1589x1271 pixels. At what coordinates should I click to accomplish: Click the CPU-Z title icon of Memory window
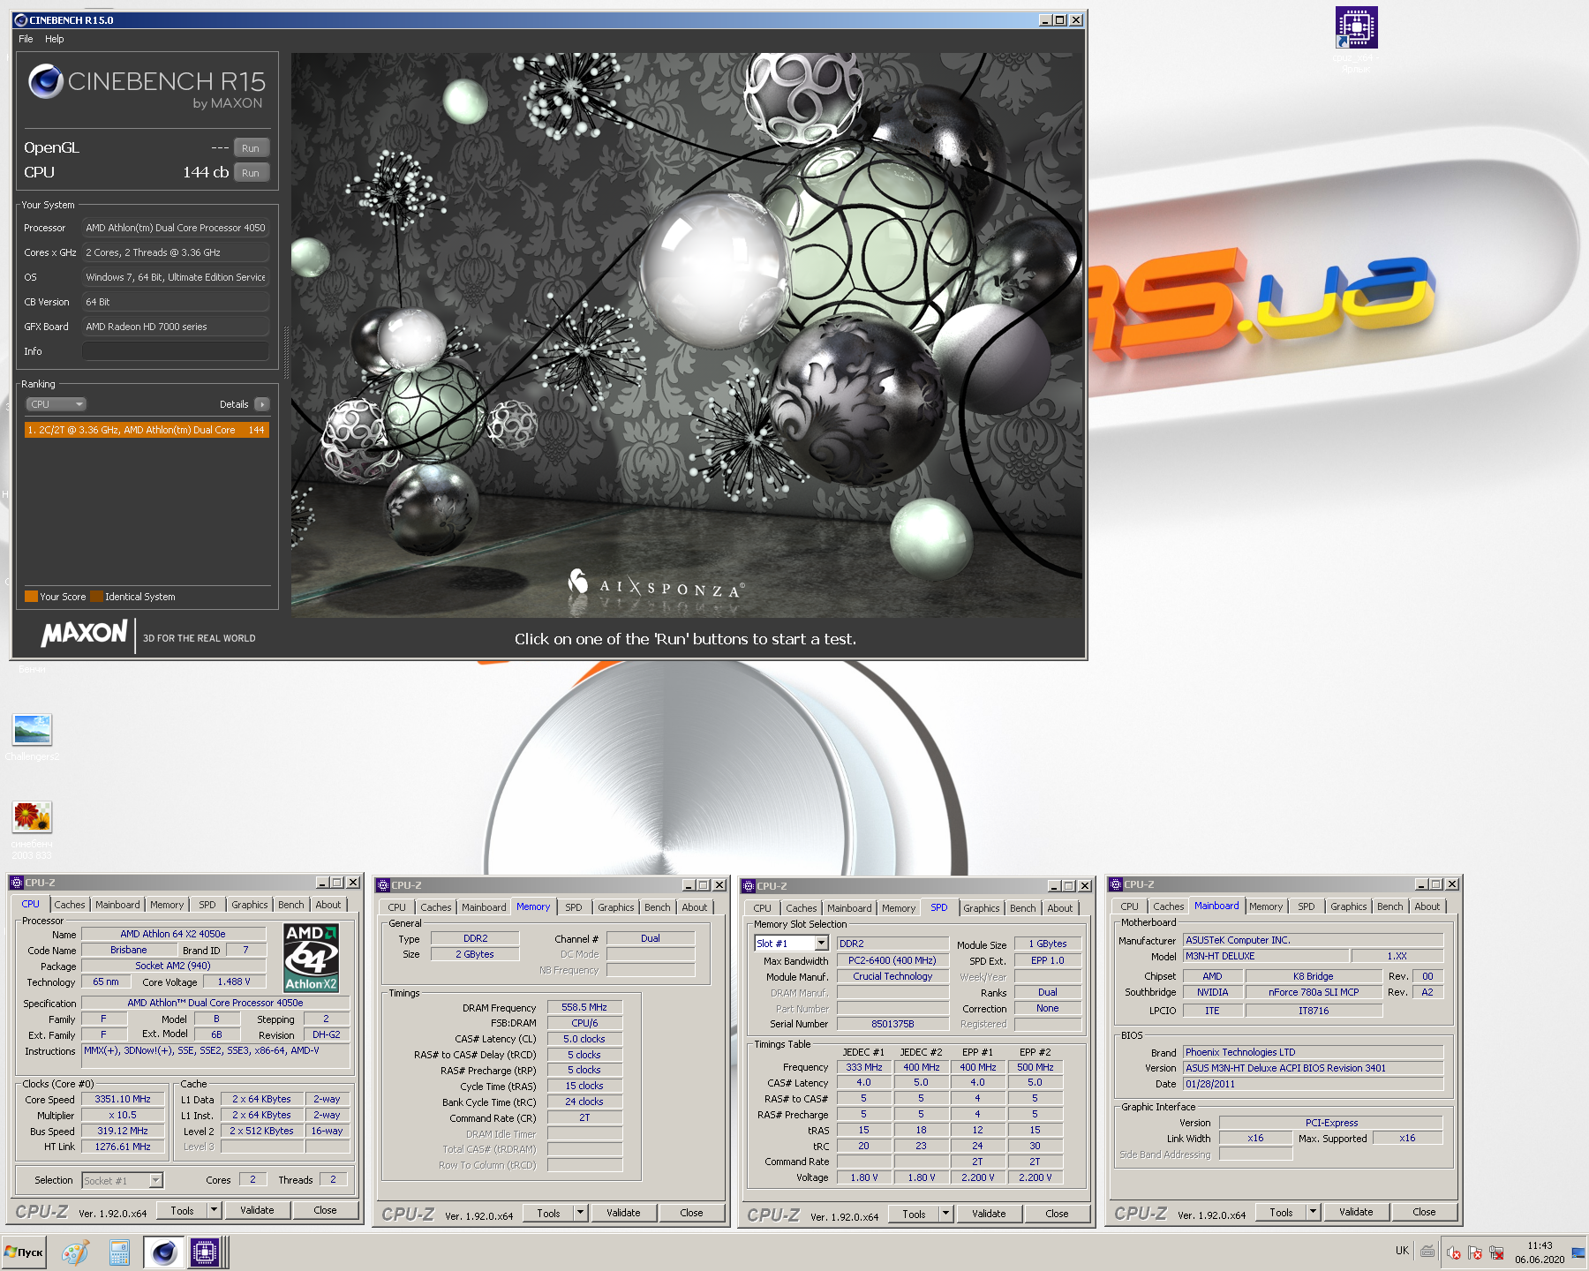coord(383,885)
